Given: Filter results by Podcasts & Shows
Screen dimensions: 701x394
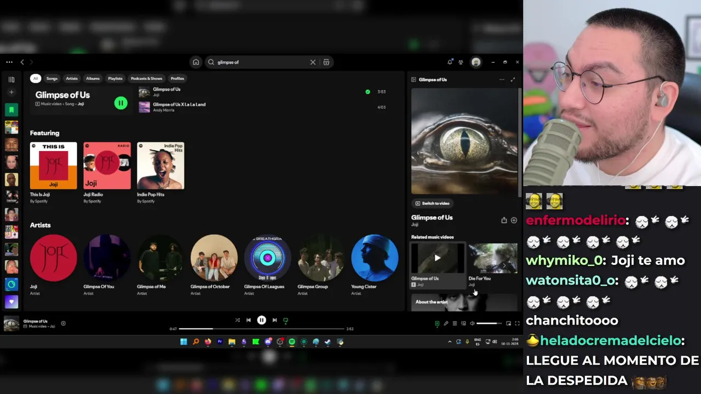Looking at the screenshot, I should point(146,78).
